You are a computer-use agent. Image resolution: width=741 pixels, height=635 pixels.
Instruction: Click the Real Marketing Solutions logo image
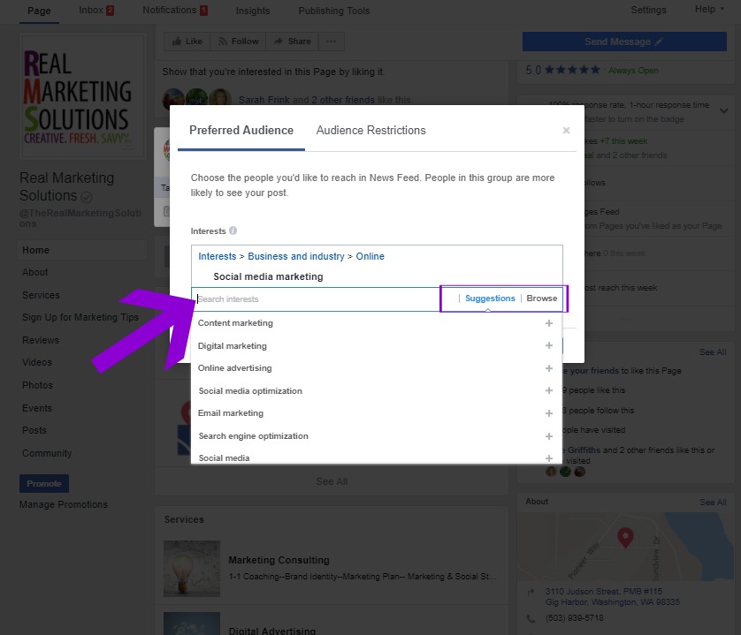pos(82,96)
